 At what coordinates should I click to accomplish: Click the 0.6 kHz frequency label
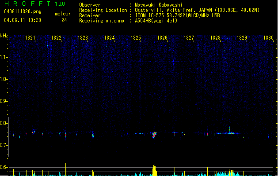tap(4, 167)
